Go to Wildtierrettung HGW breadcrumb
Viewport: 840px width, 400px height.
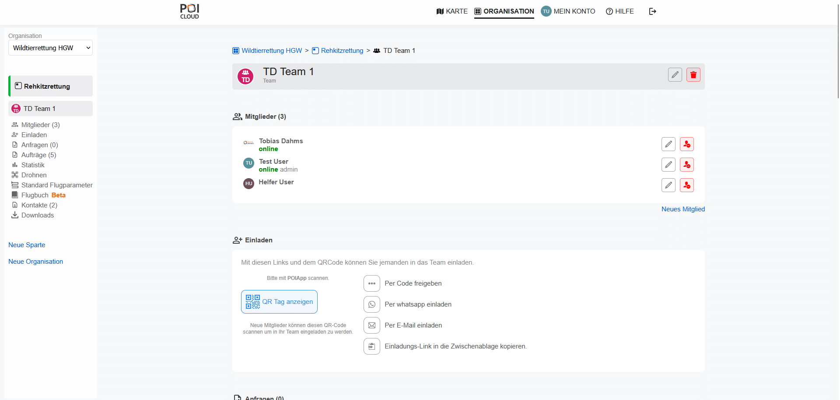tap(267, 51)
